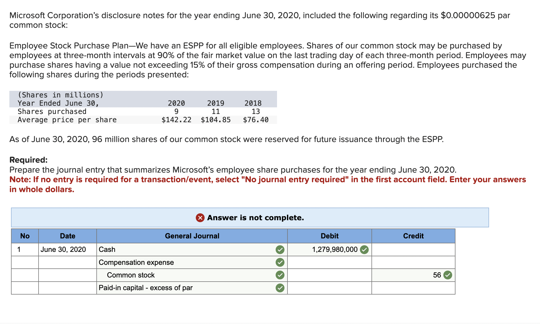Viewport: 540px width, 324px height.
Task: Click the 'Shares purchased' row label
Action: coord(52,111)
